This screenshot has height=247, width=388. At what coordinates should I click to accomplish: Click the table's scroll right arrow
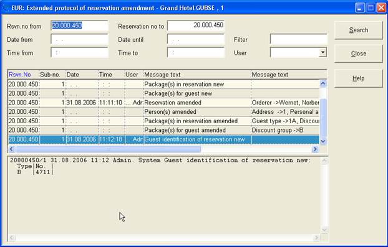click(315, 149)
